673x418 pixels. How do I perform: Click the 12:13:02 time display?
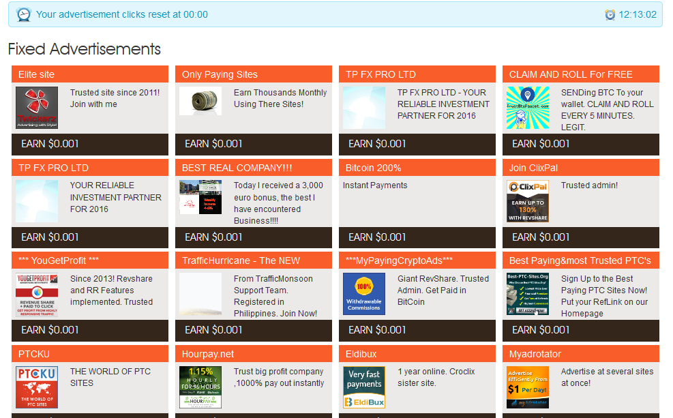[638, 14]
